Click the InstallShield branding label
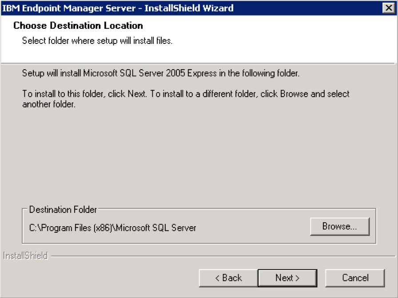Viewport: 398px width, 298px height. [25, 256]
